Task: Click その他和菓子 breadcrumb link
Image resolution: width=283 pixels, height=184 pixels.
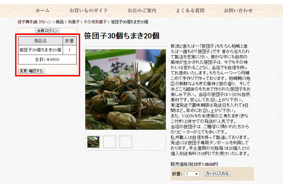Action: 95,22
